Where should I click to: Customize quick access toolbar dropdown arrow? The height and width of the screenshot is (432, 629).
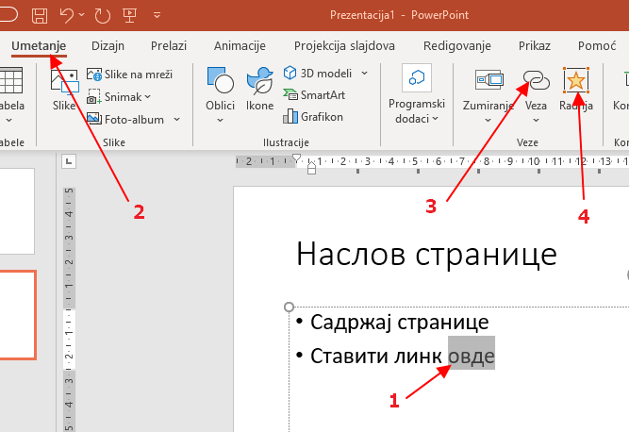click(x=156, y=16)
